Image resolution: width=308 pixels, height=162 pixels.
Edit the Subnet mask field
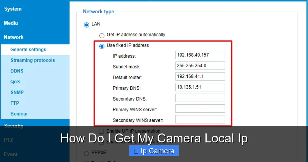(x=200, y=66)
